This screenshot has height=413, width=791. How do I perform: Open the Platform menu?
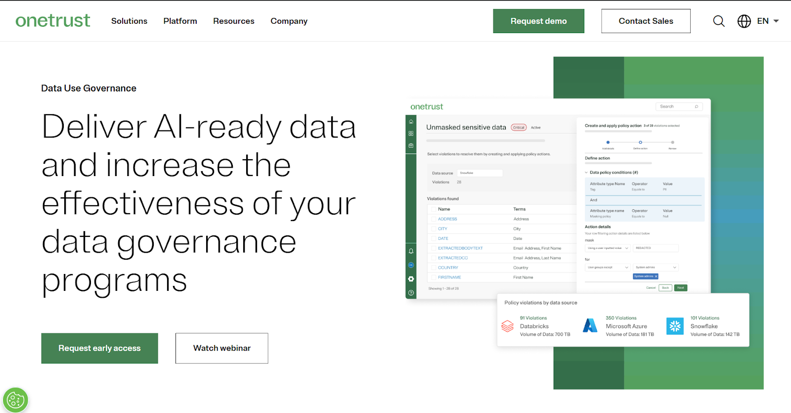point(180,21)
